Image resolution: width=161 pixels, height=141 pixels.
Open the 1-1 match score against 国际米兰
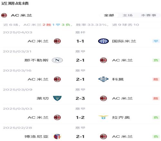(80, 41)
